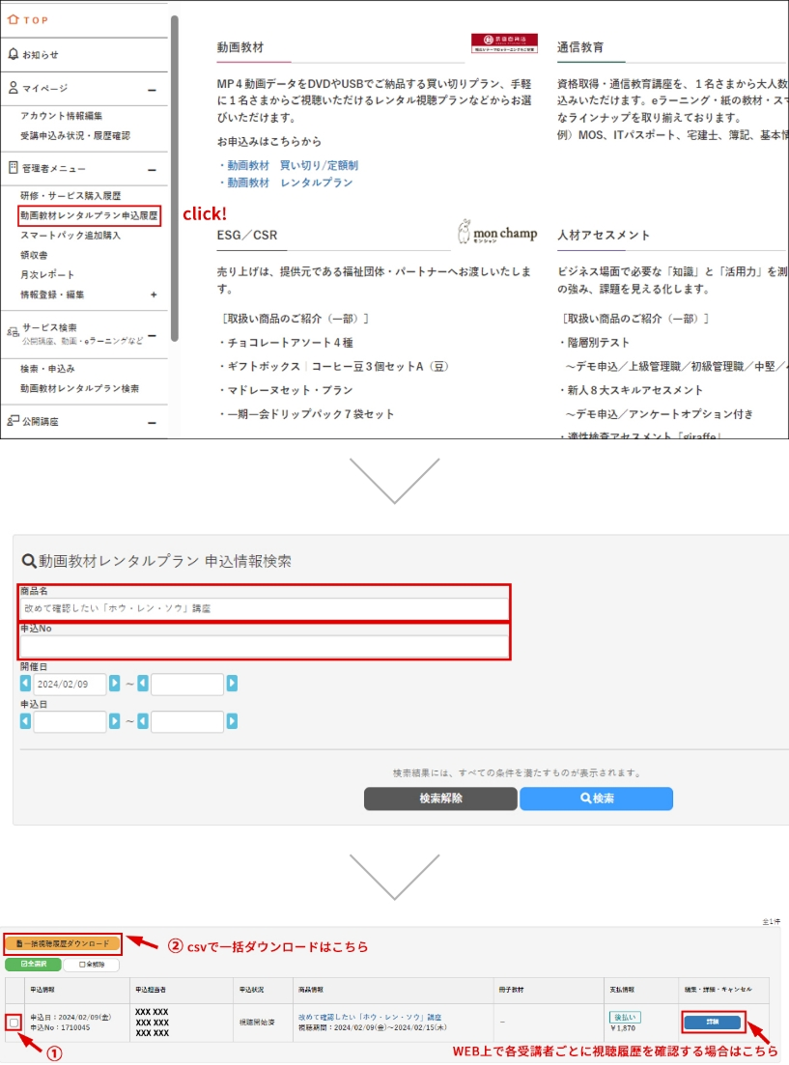Click the blue 検索 search button
Image resolution: width=789 pixels, height=1065 pixels.
point(596,799)
